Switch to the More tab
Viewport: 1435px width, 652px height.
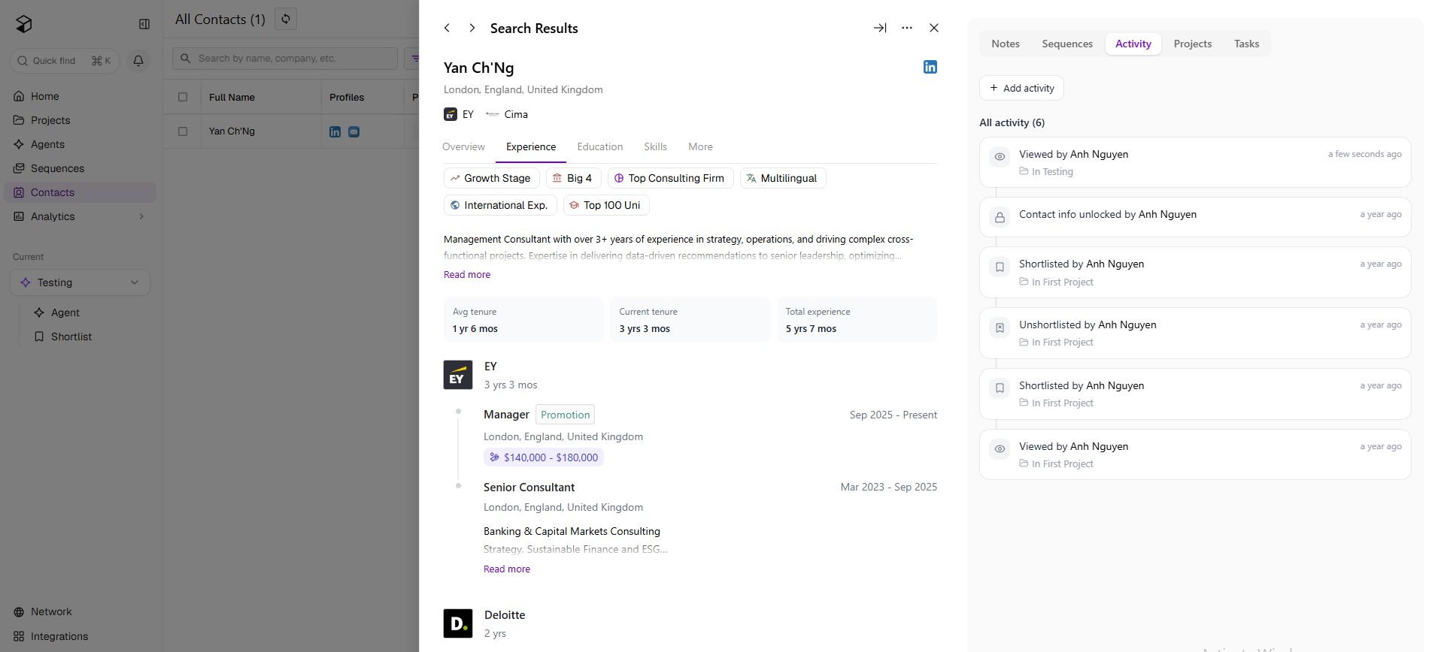[x=700, y=146]
